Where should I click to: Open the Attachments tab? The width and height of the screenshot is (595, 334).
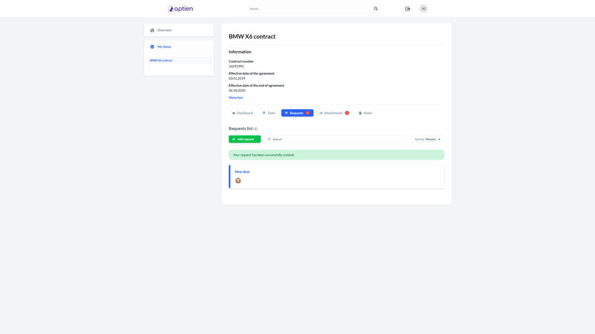pyautogui.click(x=334, y=113)
